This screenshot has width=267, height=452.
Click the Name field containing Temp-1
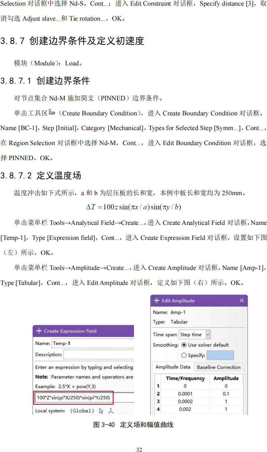pyautogui.click(x=93, y=343)
